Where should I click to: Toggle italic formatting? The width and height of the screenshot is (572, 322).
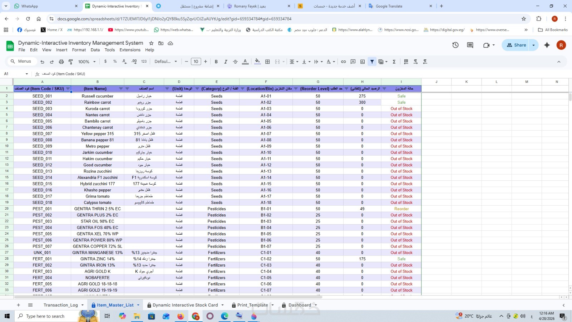click(x=226, y=62)
